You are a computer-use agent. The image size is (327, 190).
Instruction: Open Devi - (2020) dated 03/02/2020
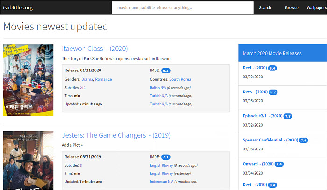[x=255, y=68]
